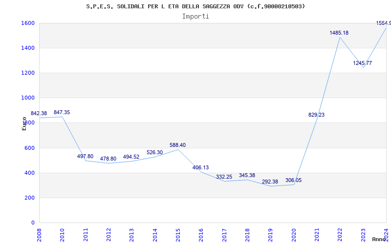Select the 1400 y-axis tick label
Screen dimensions: 391x244
(28, 48)
